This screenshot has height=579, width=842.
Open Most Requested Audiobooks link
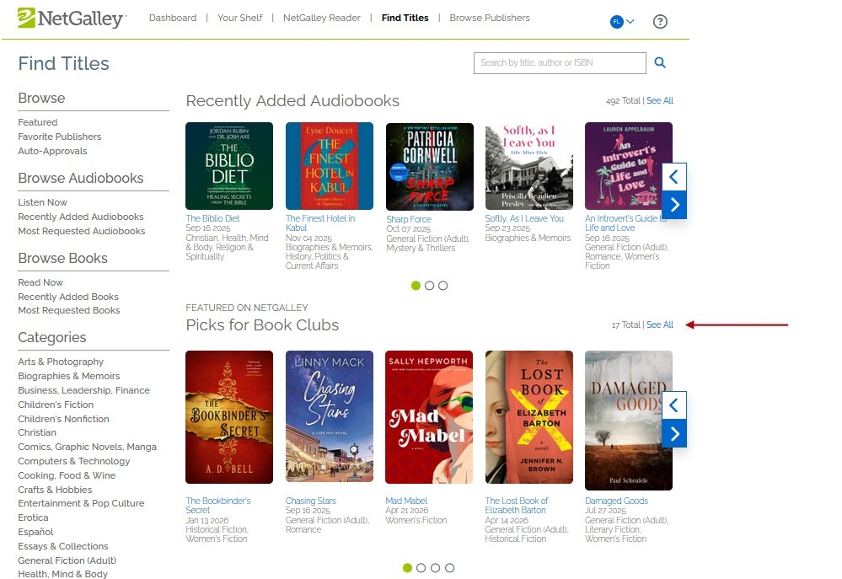tap(82, 231)
